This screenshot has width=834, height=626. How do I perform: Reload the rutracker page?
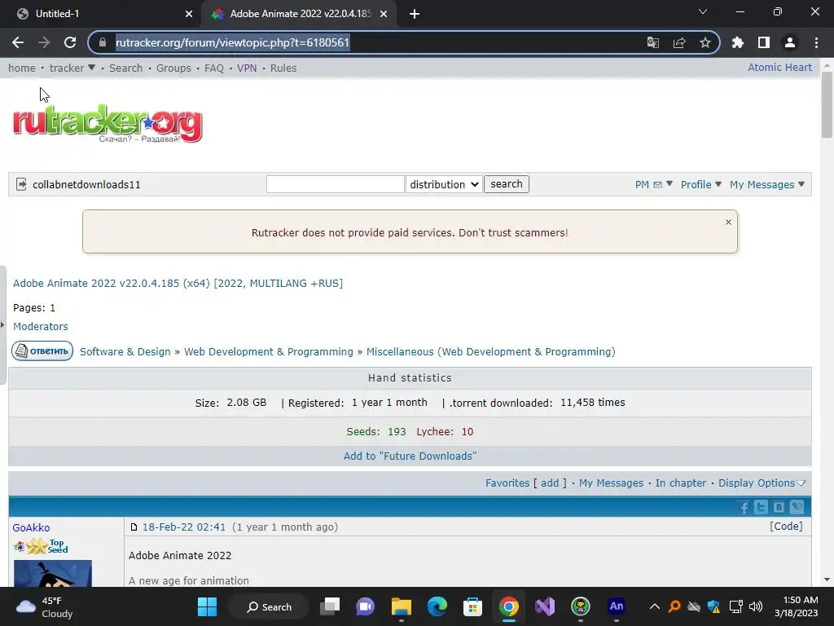pos(70,42)
